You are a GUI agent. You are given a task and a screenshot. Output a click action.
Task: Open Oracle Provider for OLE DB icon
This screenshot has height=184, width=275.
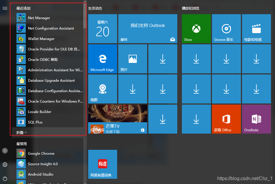[21, 49]
